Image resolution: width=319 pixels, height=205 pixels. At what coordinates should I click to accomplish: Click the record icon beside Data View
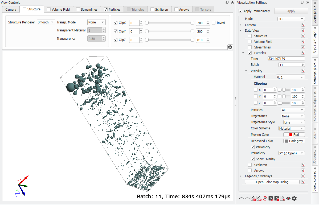click(303, 31)
